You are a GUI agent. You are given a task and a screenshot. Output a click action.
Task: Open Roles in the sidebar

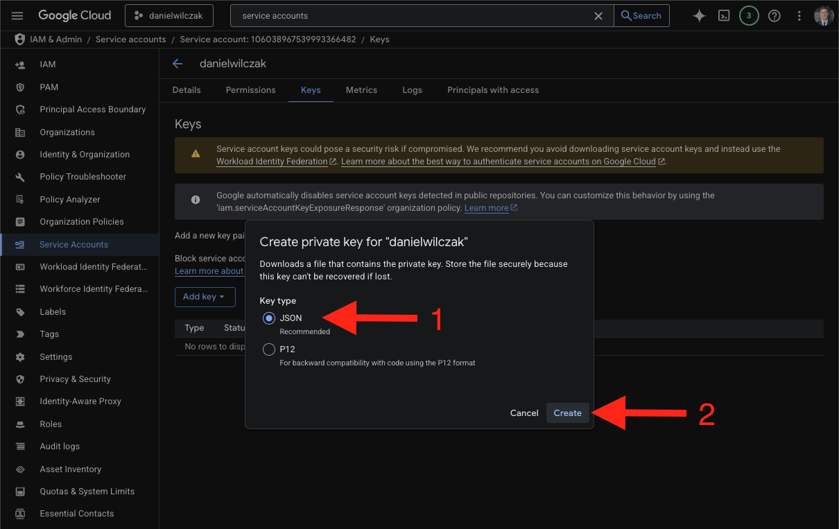point(51,424)
